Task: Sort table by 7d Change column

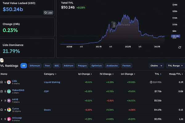Action: pos(107,74)
